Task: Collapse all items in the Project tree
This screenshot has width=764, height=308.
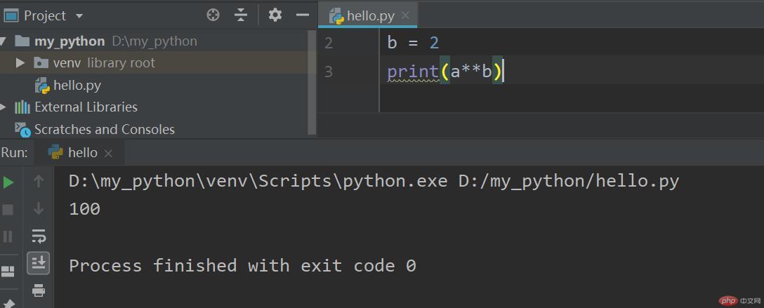Action: tap(241, 15)
